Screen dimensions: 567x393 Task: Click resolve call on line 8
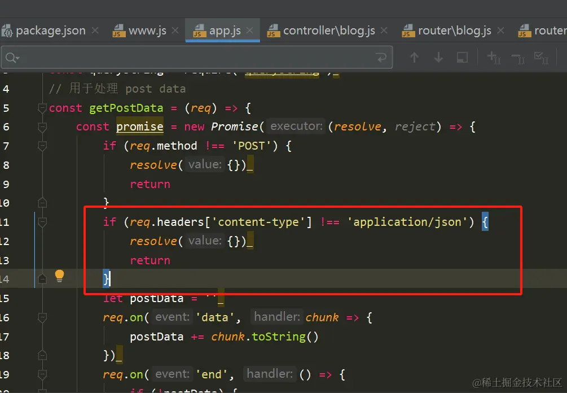153,165
